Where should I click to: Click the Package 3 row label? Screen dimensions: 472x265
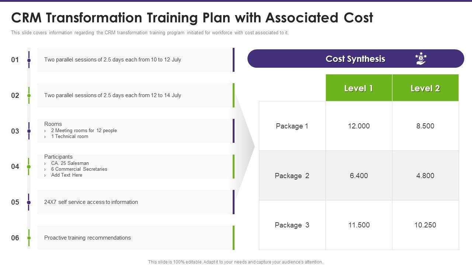(x=292, y=225)
